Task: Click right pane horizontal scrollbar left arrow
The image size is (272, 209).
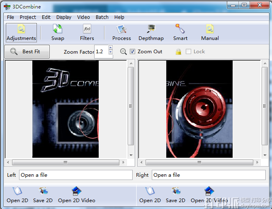Action: pyautogui.click(x=141, y=162)
